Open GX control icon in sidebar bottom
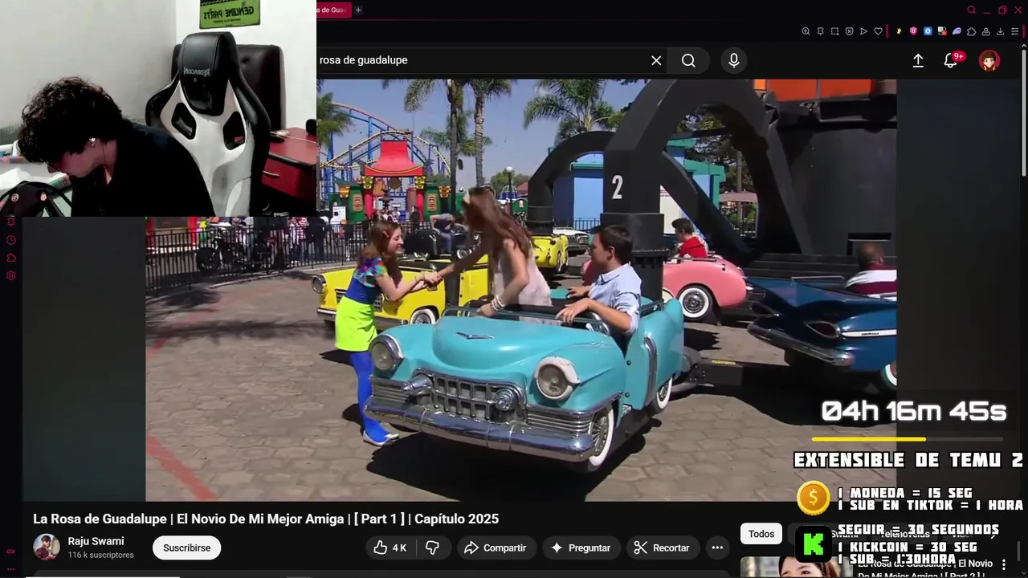The image size is (1028, 578). (11, 552)
